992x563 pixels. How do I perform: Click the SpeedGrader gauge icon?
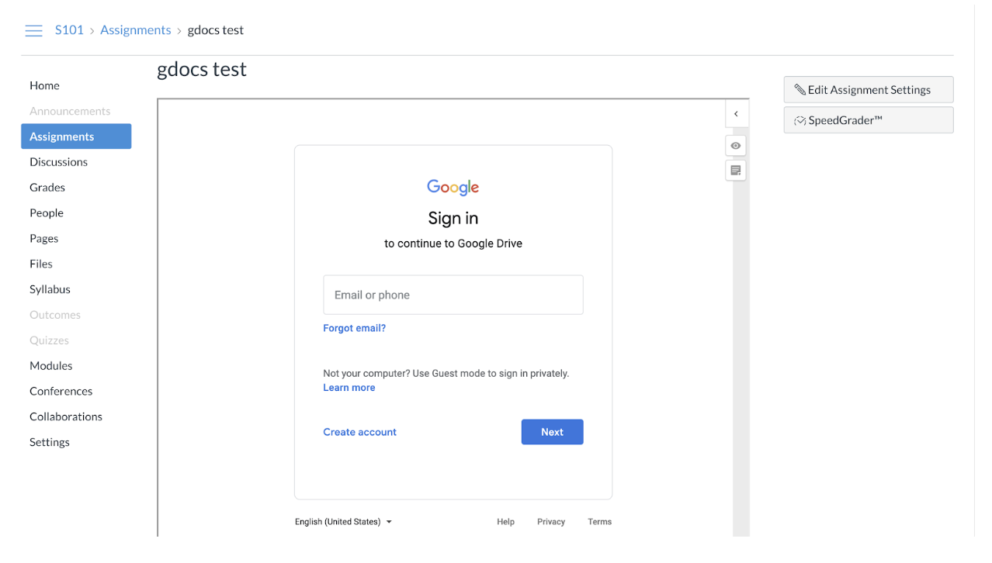pyautogui.click(x=799, y=121)
